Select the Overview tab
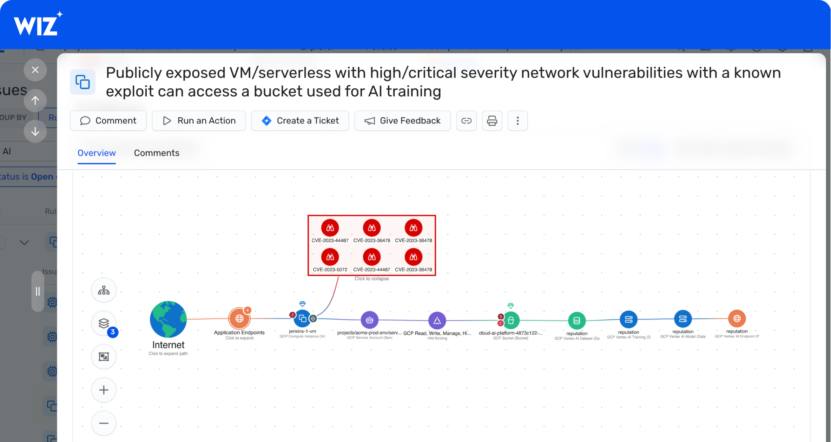Screen dimensions: 831x442 click(x=96, y=153)
